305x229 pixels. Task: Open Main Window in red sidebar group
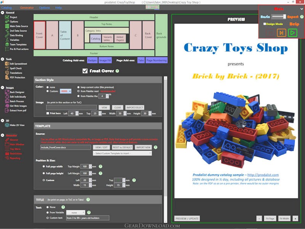click(14, 145)
